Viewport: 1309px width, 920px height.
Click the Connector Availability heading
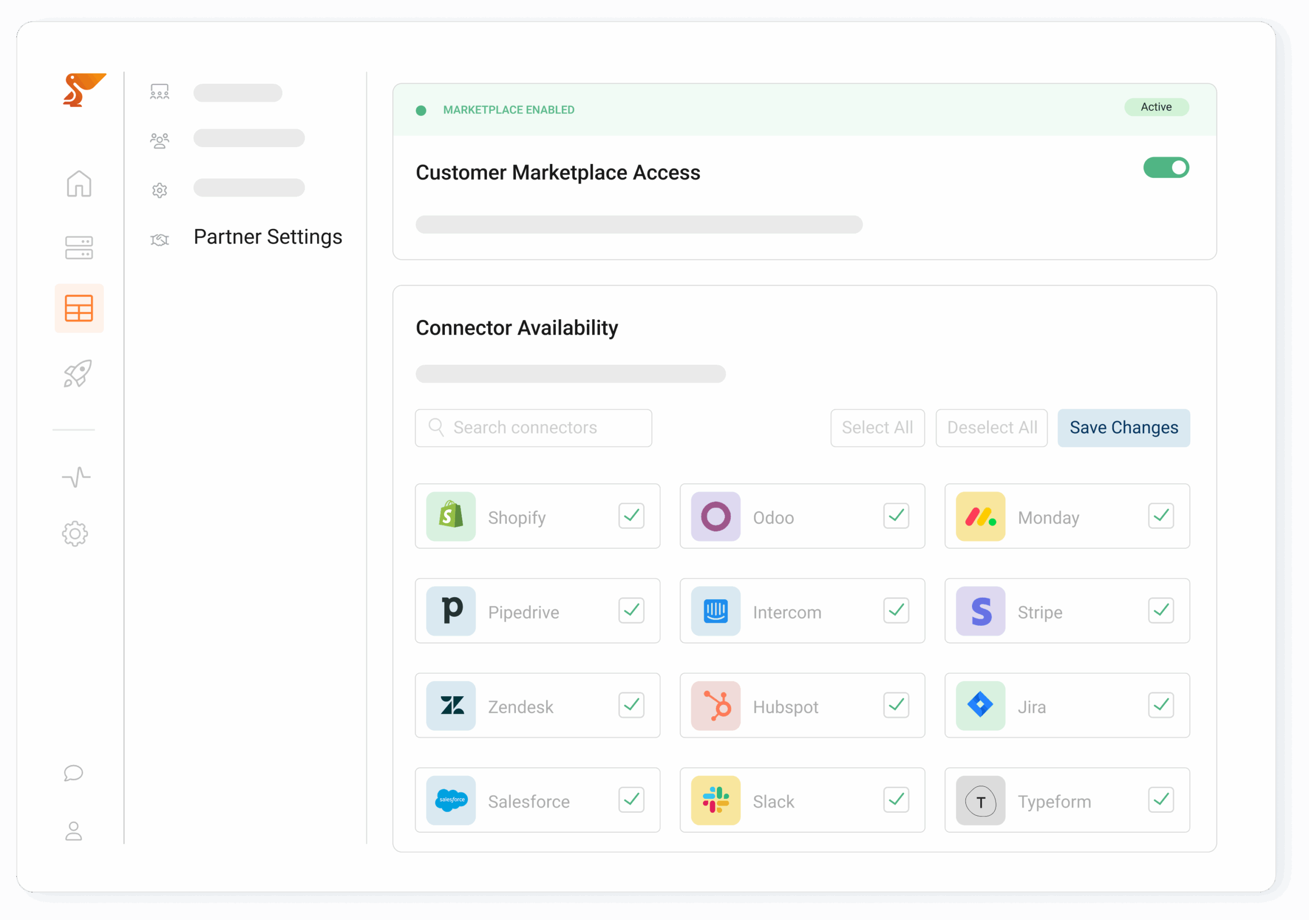tap(516, 327)
